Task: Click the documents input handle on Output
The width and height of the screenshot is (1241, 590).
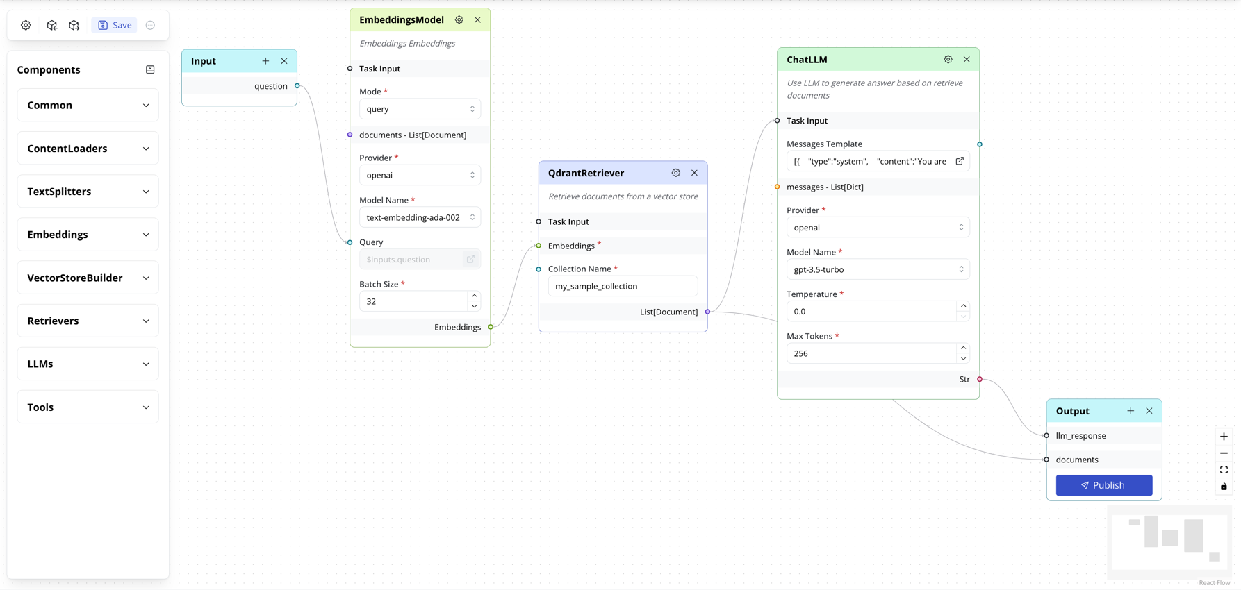Action: coord(1046,460)
